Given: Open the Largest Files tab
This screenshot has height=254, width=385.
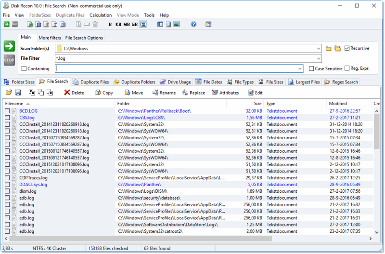Looking at the screenshot, I should (304, 82).
